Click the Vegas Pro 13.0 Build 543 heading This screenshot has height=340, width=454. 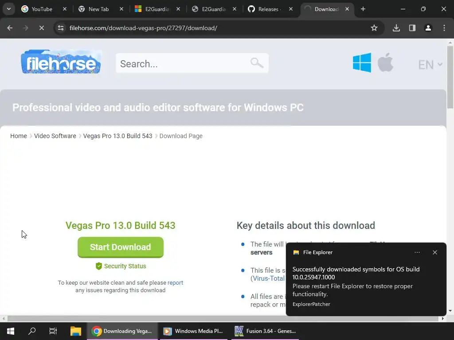121,225
